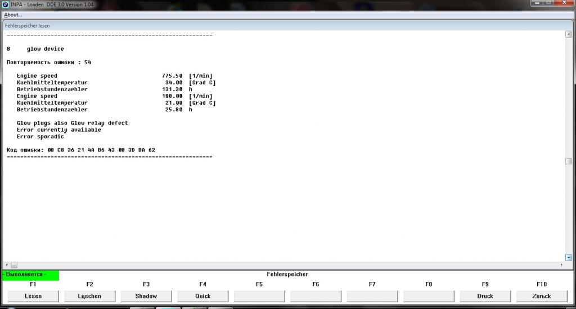This screenshot has width=576, height=309.
Task: Click the F1 Lesen button
Action: (x=33, y=296)
